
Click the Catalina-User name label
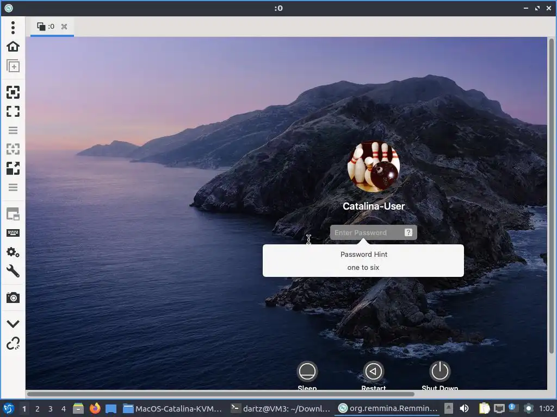[373, 206]
